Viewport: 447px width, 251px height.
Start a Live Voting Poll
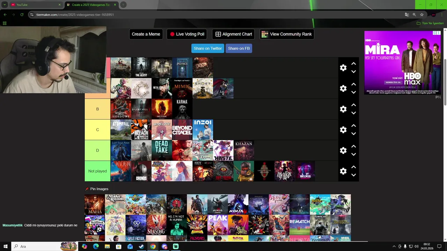[x=187, y=34]
